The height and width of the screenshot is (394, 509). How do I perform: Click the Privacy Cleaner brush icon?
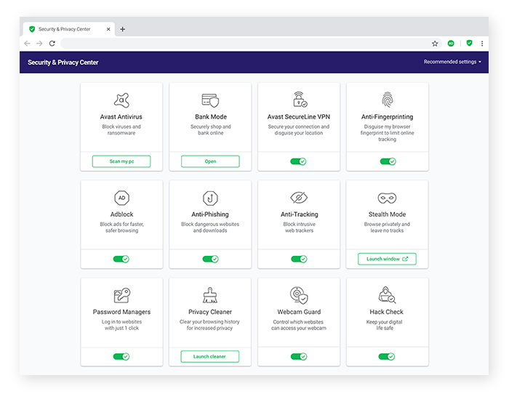click(x=210, y=295)
